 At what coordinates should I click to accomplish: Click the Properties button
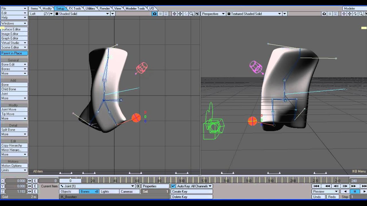click(155, 186)
